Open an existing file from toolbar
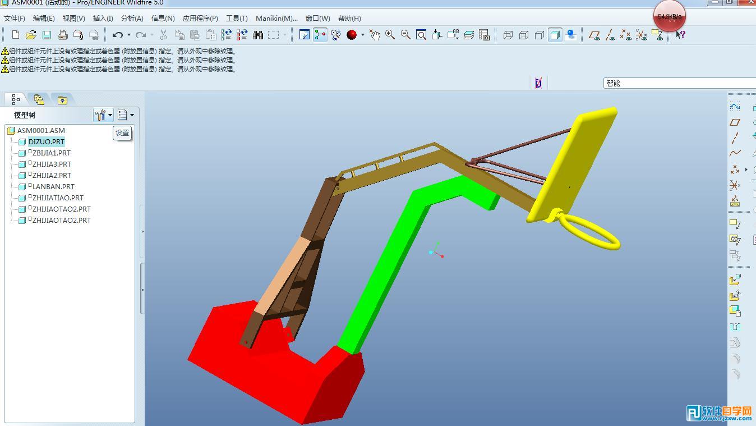 (31, 35)
